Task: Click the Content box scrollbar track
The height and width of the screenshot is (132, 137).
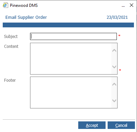Action: pos(114,58)
